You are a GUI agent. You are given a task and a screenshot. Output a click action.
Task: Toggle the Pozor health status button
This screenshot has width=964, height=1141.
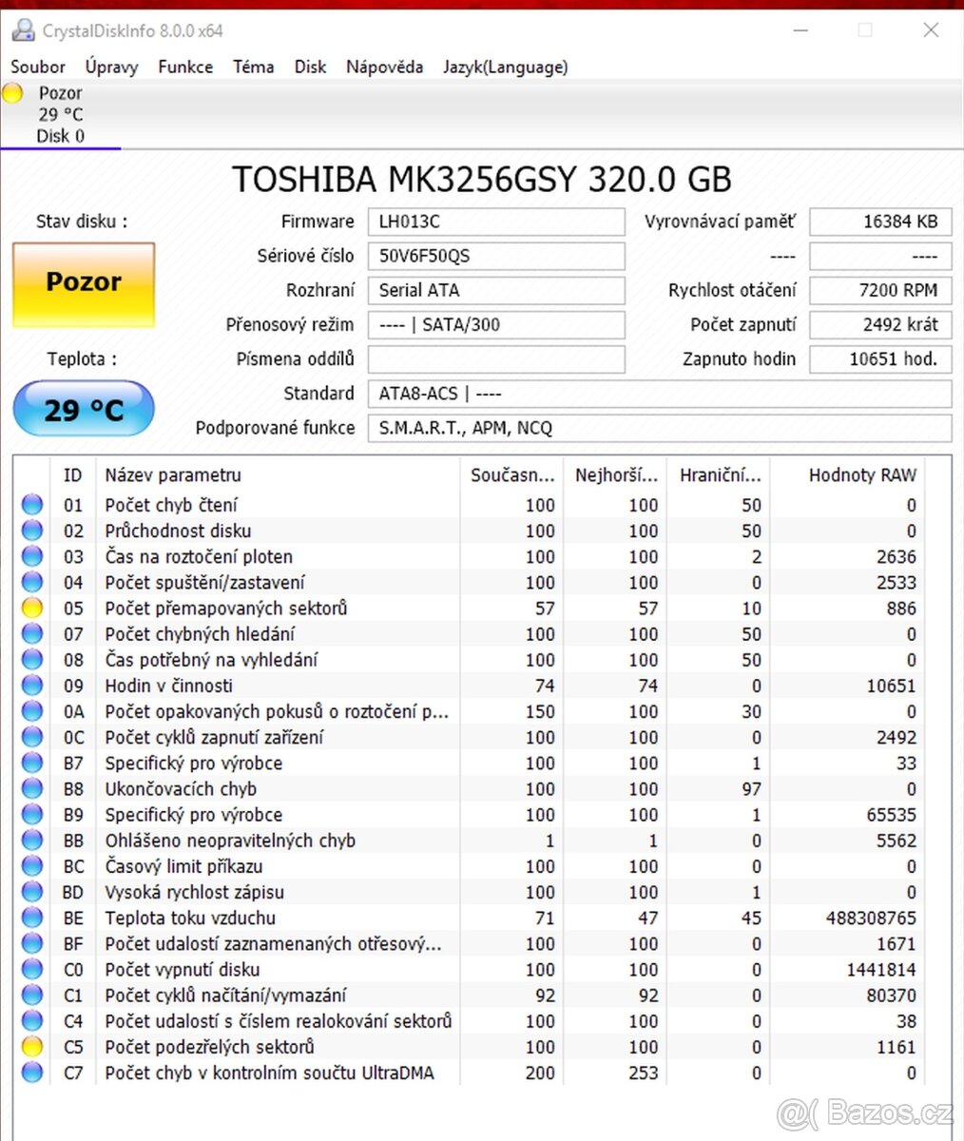tap(83, 282)
